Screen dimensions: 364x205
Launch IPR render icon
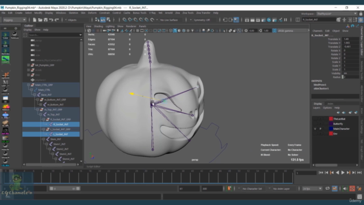(x=258, y=20)
